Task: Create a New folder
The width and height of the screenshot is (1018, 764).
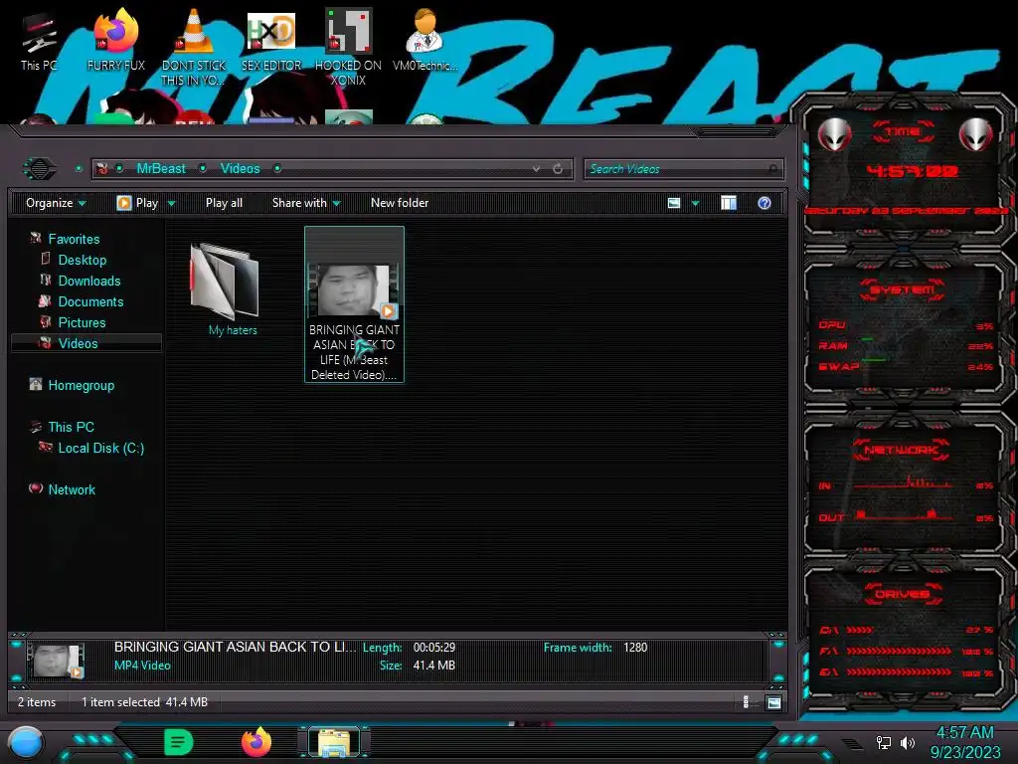Action: 400,203
